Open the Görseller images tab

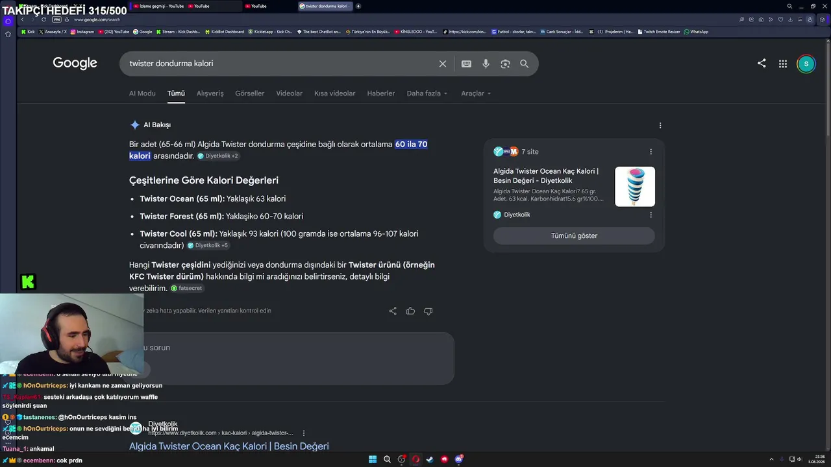tap(249, 93)
